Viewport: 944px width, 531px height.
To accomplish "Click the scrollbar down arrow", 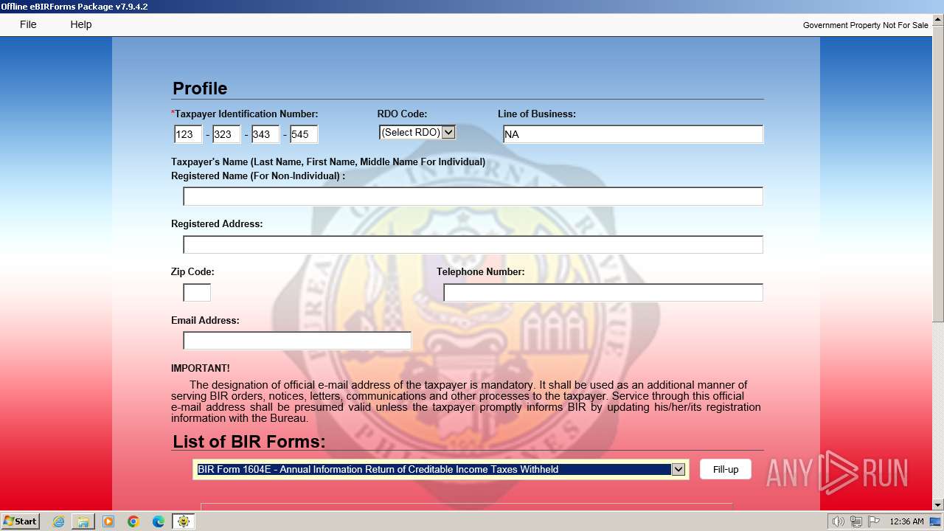I will point(938,504).
